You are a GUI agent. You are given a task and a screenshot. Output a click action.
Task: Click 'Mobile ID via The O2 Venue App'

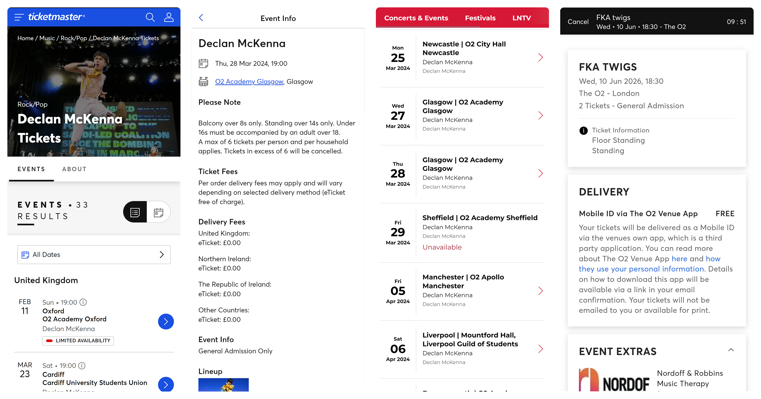(x=638, y=214)
